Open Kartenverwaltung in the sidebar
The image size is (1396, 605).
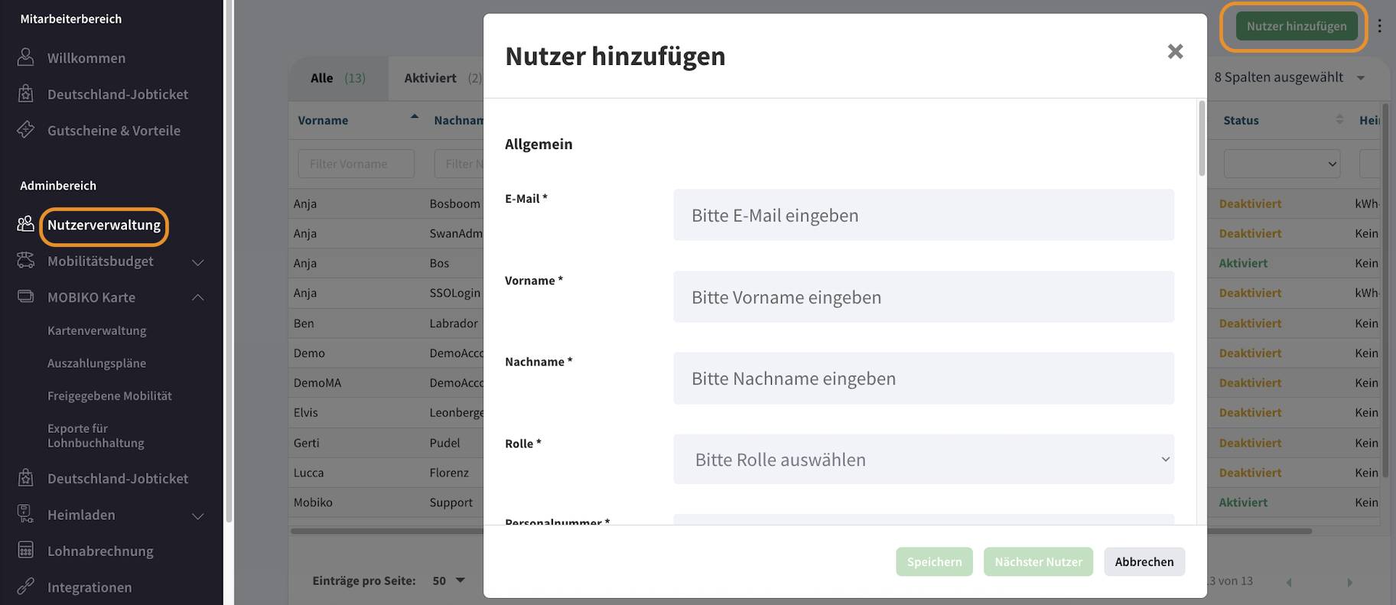pos(96,330)
